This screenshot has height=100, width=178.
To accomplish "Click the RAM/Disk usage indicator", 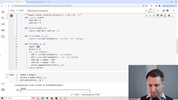I will pyautogui.click(x=152, y=11).
